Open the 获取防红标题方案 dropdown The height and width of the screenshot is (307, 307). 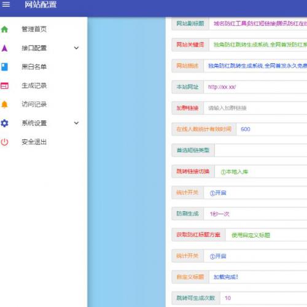(x=266, y=235)
